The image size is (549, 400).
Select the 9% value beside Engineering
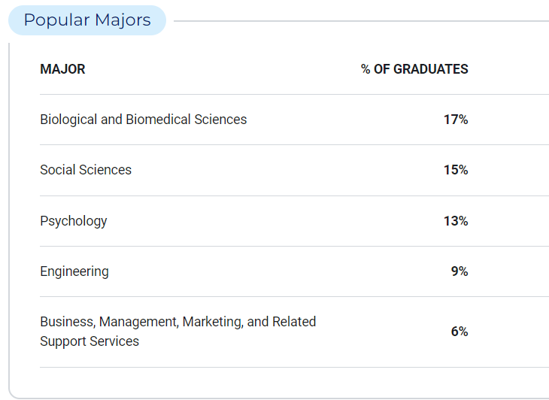(x=460, y=271)
